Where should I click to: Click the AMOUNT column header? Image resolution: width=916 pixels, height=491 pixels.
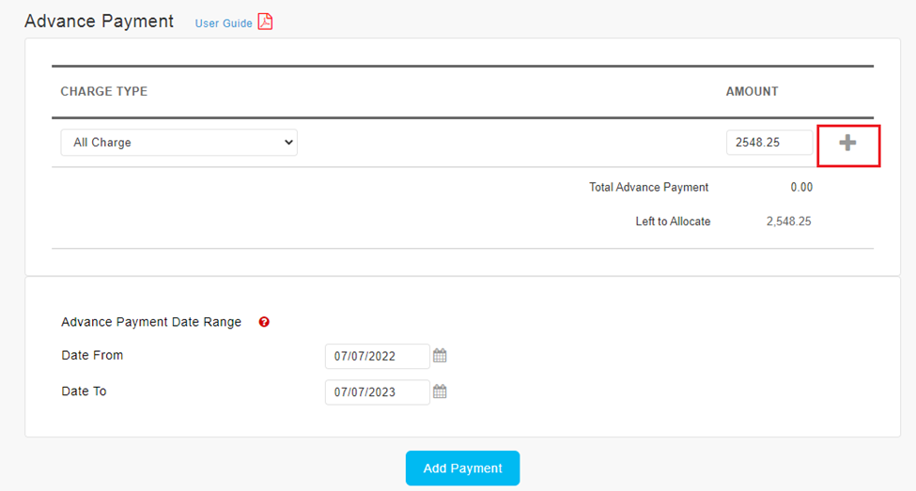(752, 92)
